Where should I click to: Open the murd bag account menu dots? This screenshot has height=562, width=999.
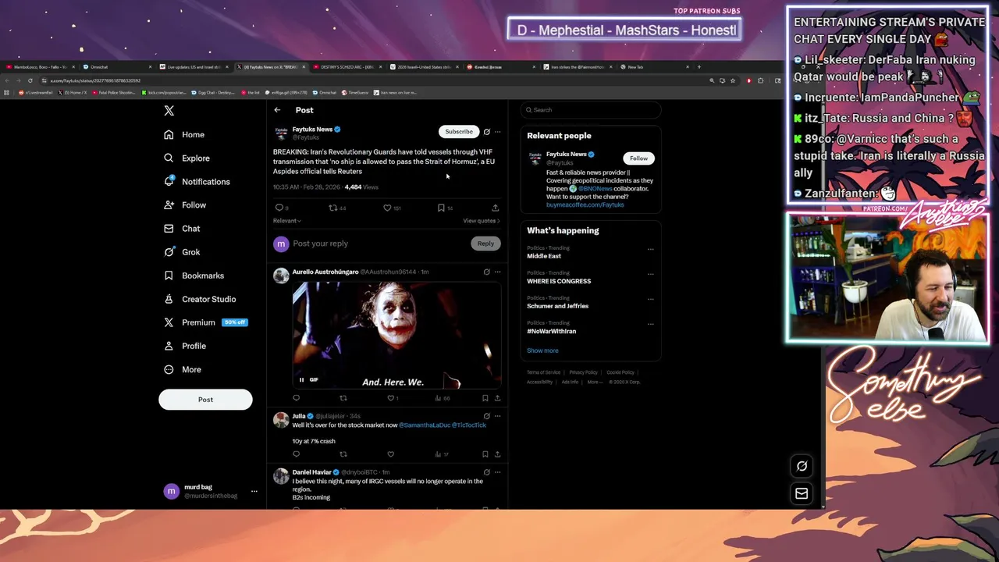click(x=254, y=491)
